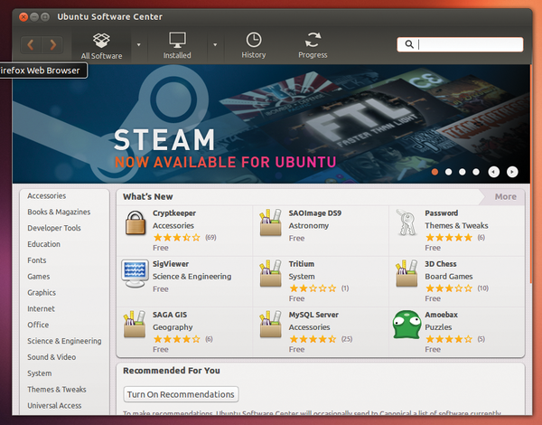Click the Password keys icon
The height and width of the screenshot is (425, 542).
pyautogui.click(x=406, y=222)
